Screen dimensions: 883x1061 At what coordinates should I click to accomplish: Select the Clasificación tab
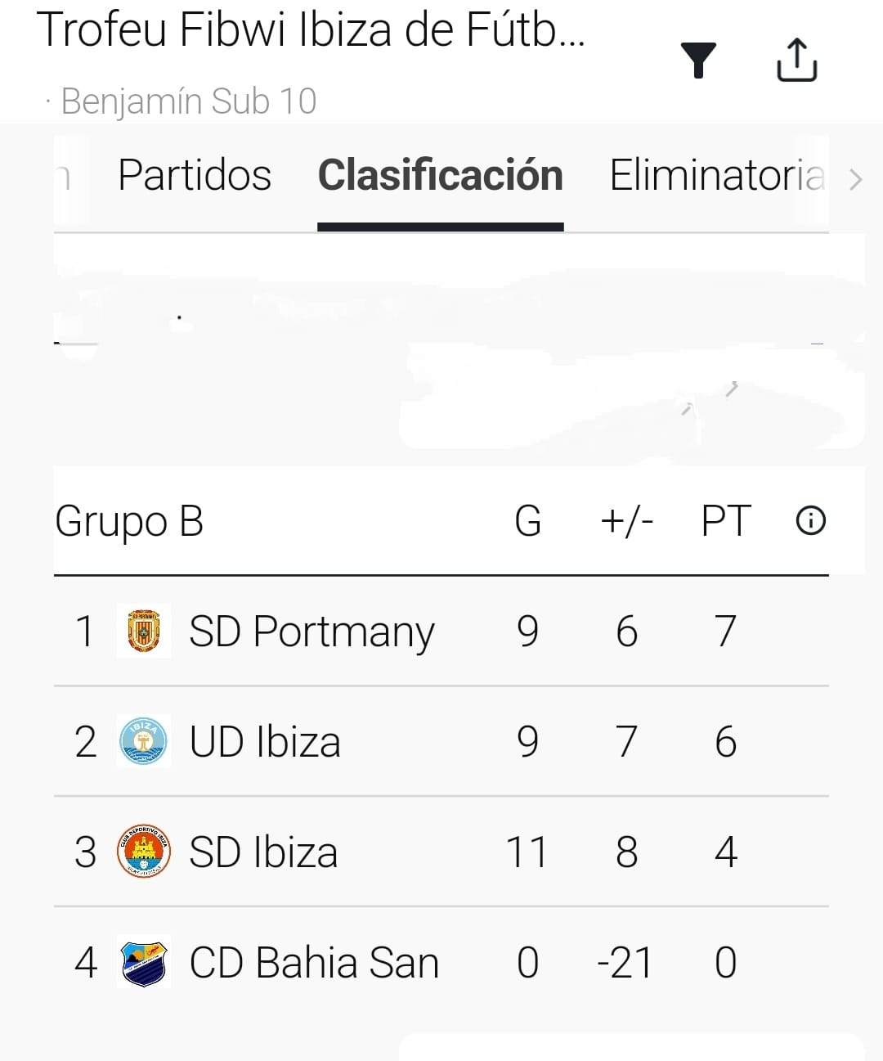pyautogui.click(x=440, y=175)
